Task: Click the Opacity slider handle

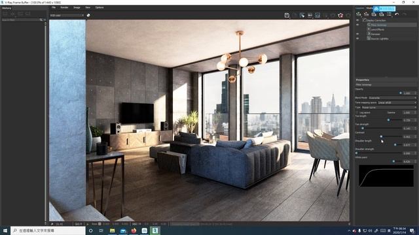Action: click(400, 93)
